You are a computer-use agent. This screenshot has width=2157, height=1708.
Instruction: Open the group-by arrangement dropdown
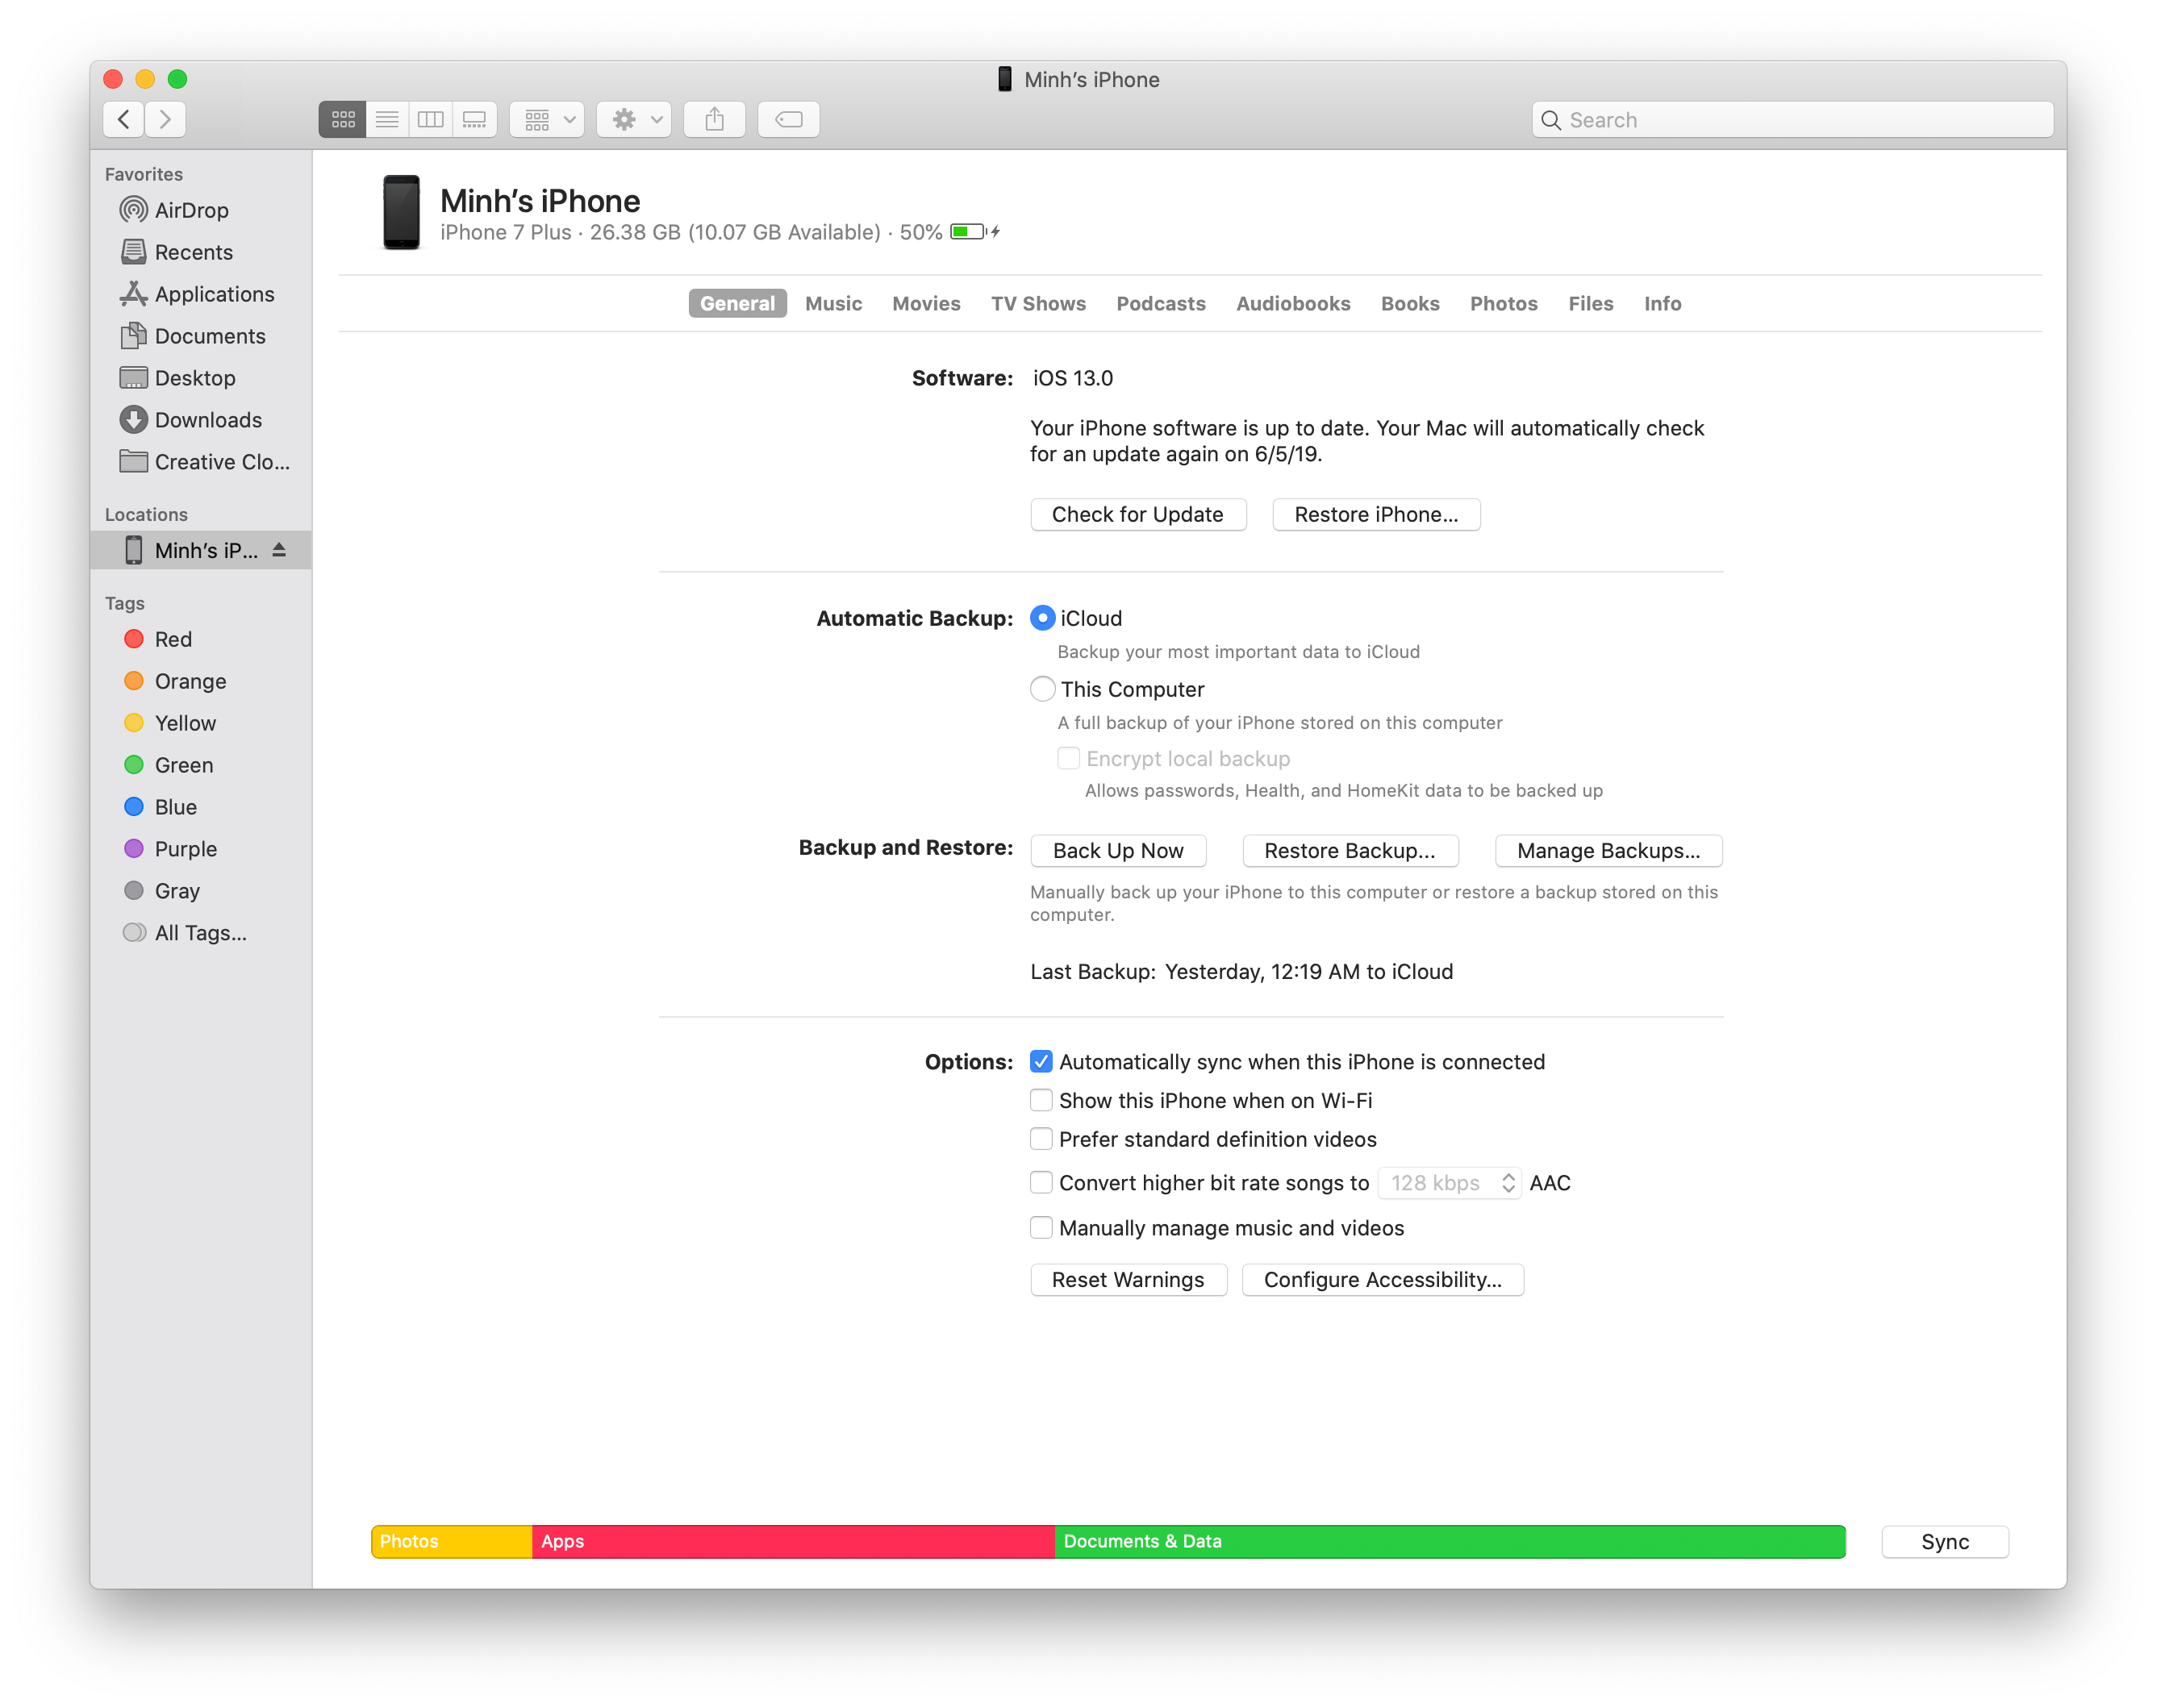pyautogui.click(x=547, y=120)
